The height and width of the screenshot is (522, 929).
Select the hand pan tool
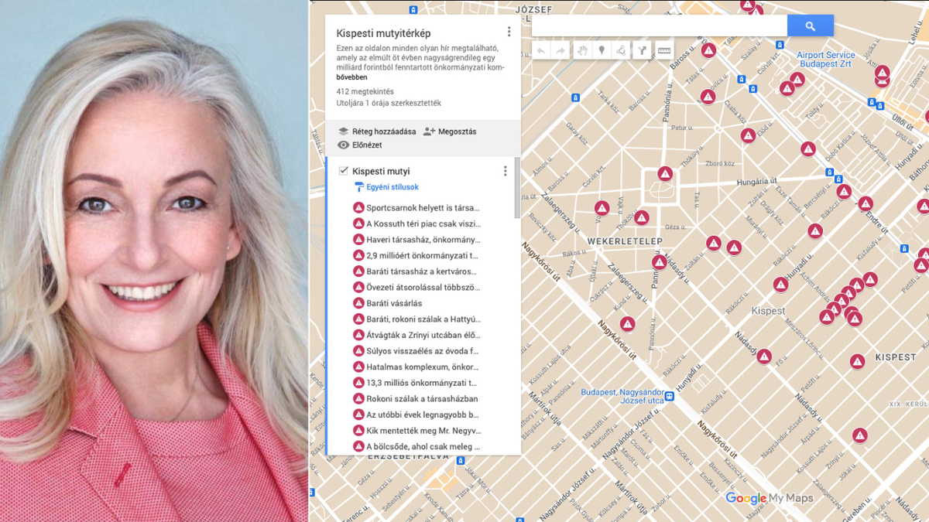(x=583, y=50)
